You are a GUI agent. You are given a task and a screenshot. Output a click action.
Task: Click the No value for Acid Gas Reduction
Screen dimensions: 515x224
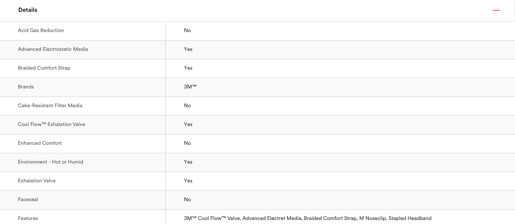click(187, 31)
